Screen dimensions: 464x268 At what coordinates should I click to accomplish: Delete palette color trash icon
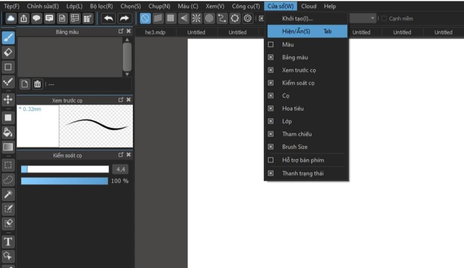pyautogui.click(x=37, y=84)
